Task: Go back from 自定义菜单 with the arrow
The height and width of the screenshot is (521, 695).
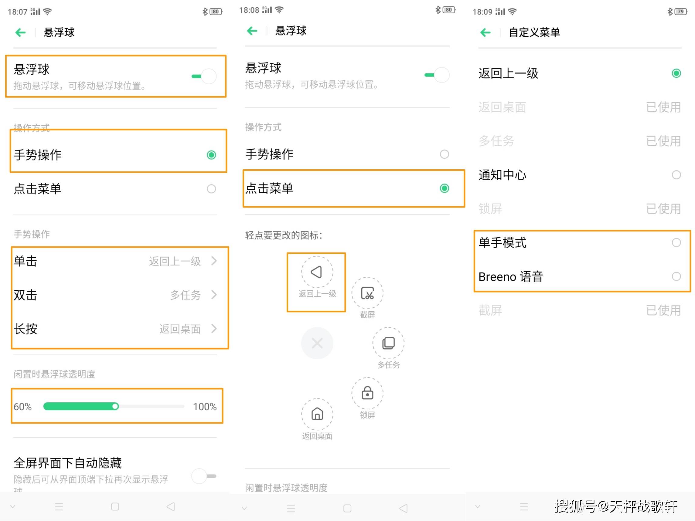Action: pyautogui.click(x=485, y=32)
